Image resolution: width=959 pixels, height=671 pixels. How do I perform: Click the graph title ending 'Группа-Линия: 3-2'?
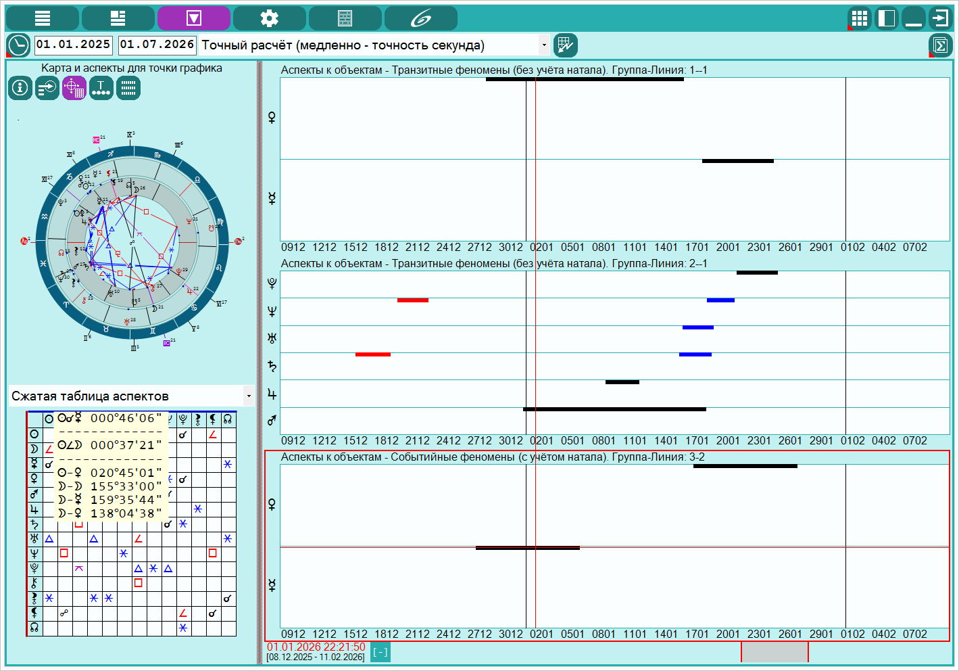(x=493, y=457)
